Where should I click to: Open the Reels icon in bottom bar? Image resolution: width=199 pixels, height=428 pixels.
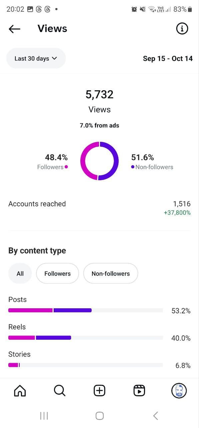pyautogui.click(x=139, y=390)
